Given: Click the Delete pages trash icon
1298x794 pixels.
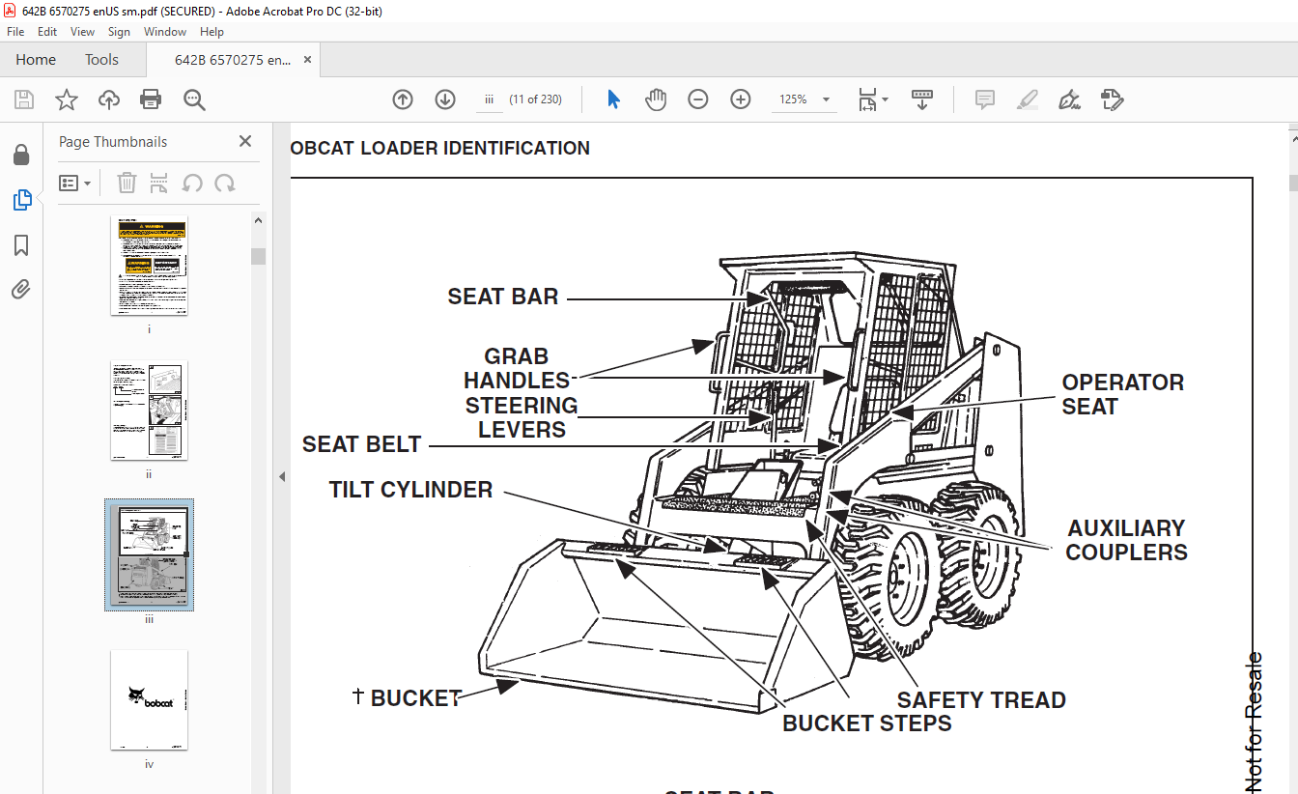Looking at the screenshot, I should click(127, 183).
